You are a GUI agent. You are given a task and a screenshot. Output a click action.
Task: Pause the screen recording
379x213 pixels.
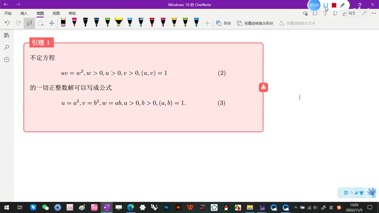coord(326,5)
